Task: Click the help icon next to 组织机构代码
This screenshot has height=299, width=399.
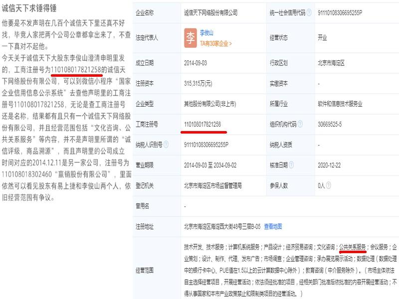Action: point(300,124)
